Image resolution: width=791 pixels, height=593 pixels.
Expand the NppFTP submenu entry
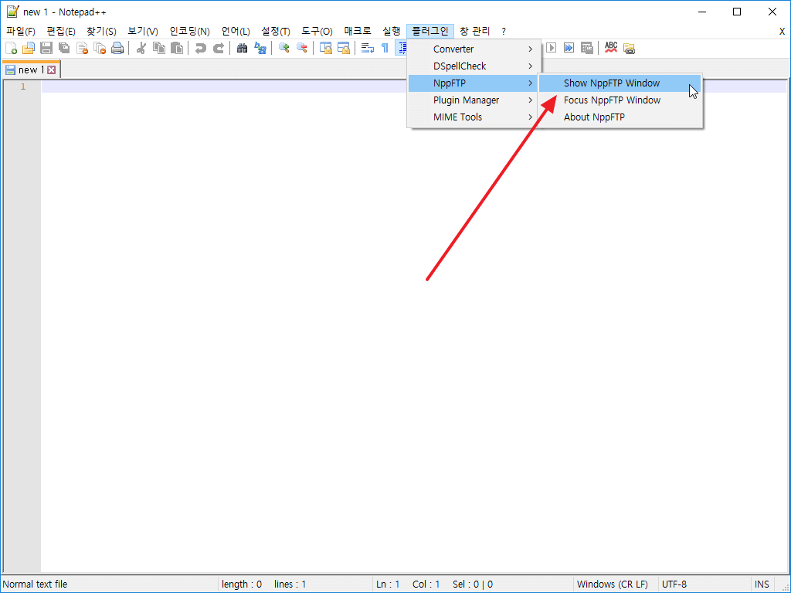click(474, 83)
